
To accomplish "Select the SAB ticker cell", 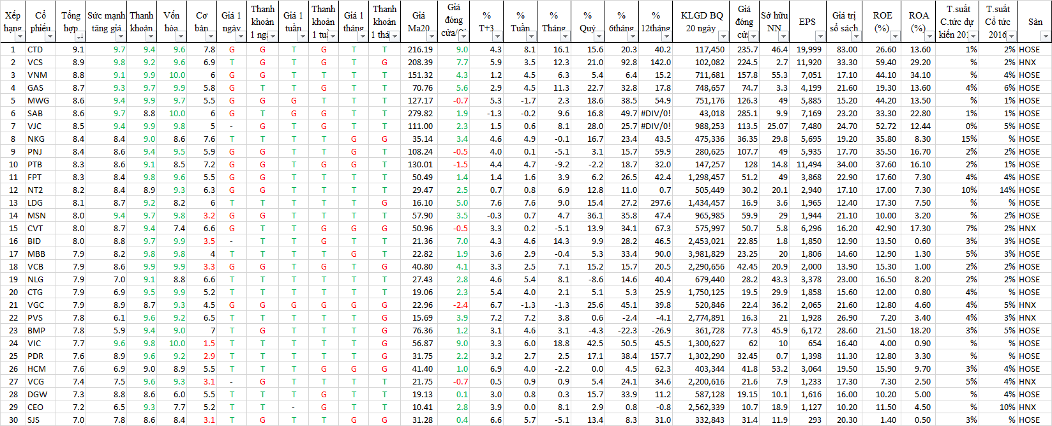I will click(x=41, y=113).
